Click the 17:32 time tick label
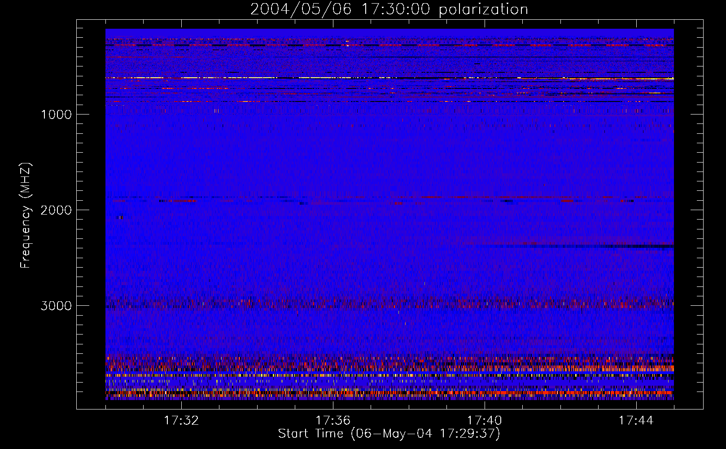This screenshot has height=449, width=726. click(x=181, y=421)
